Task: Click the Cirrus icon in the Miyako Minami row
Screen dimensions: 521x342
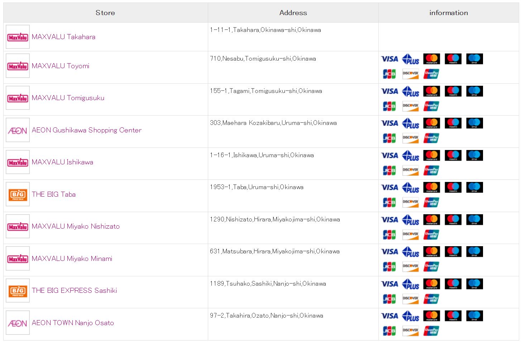Action: 474,252
